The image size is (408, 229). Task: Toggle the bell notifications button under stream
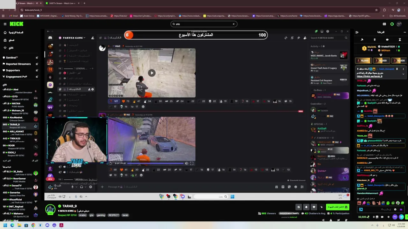[x=306, y=207]
